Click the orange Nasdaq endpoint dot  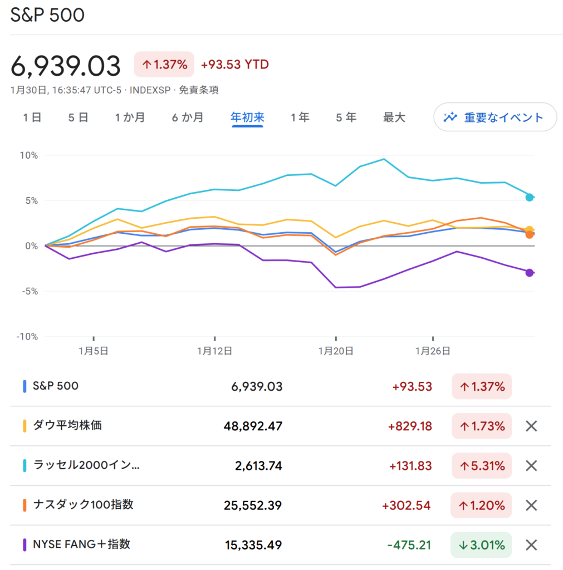(x=530, y=235)
